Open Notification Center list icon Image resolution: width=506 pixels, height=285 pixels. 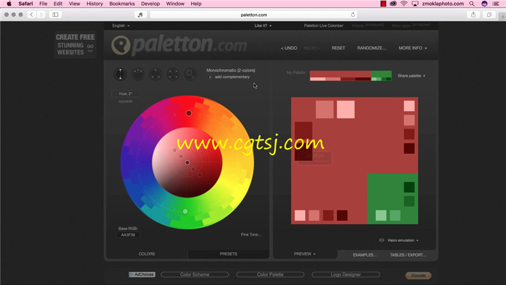[496, 4]
